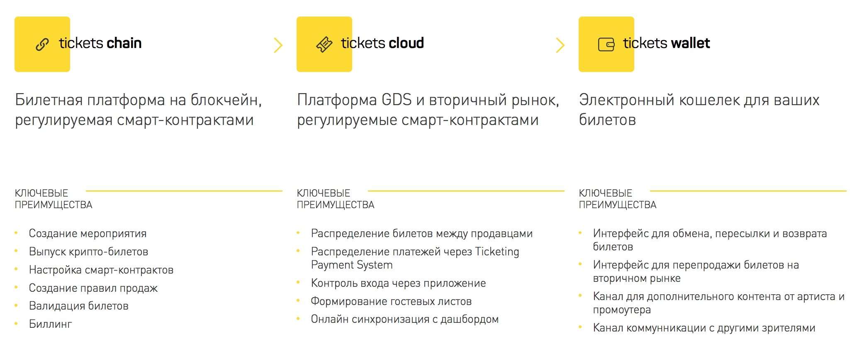Click the ticket icon for tickets cloud
Viewport: 857px width, 346px height.
[x=324, y=44]
